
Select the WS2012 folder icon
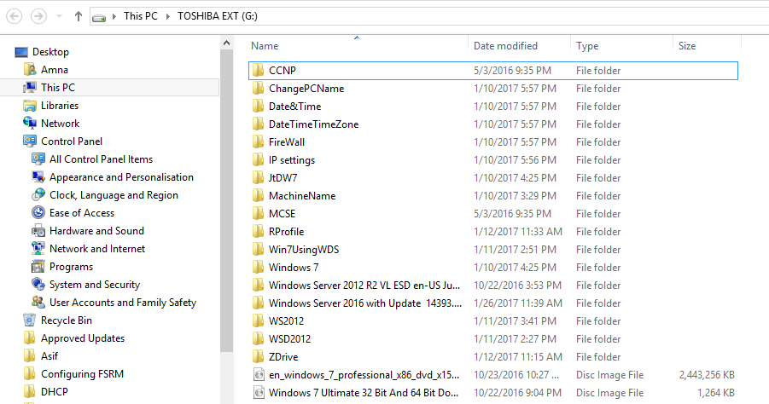click(x=259, y=320)
